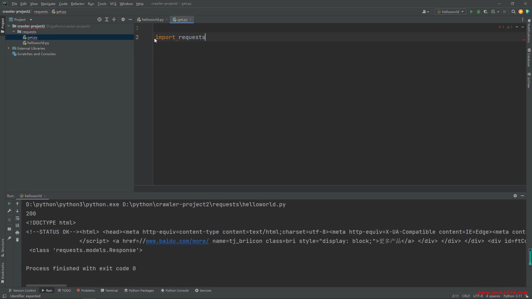Click the red error count indicator
The height and width of the screenshot is (299, 532).
point(501,27)
